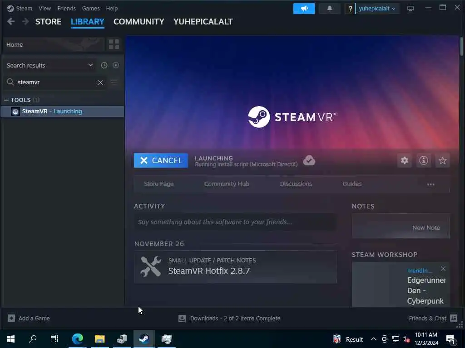The image size is (465, 348).
Task: Open File Explorer from taskbar
Action: 99,339
